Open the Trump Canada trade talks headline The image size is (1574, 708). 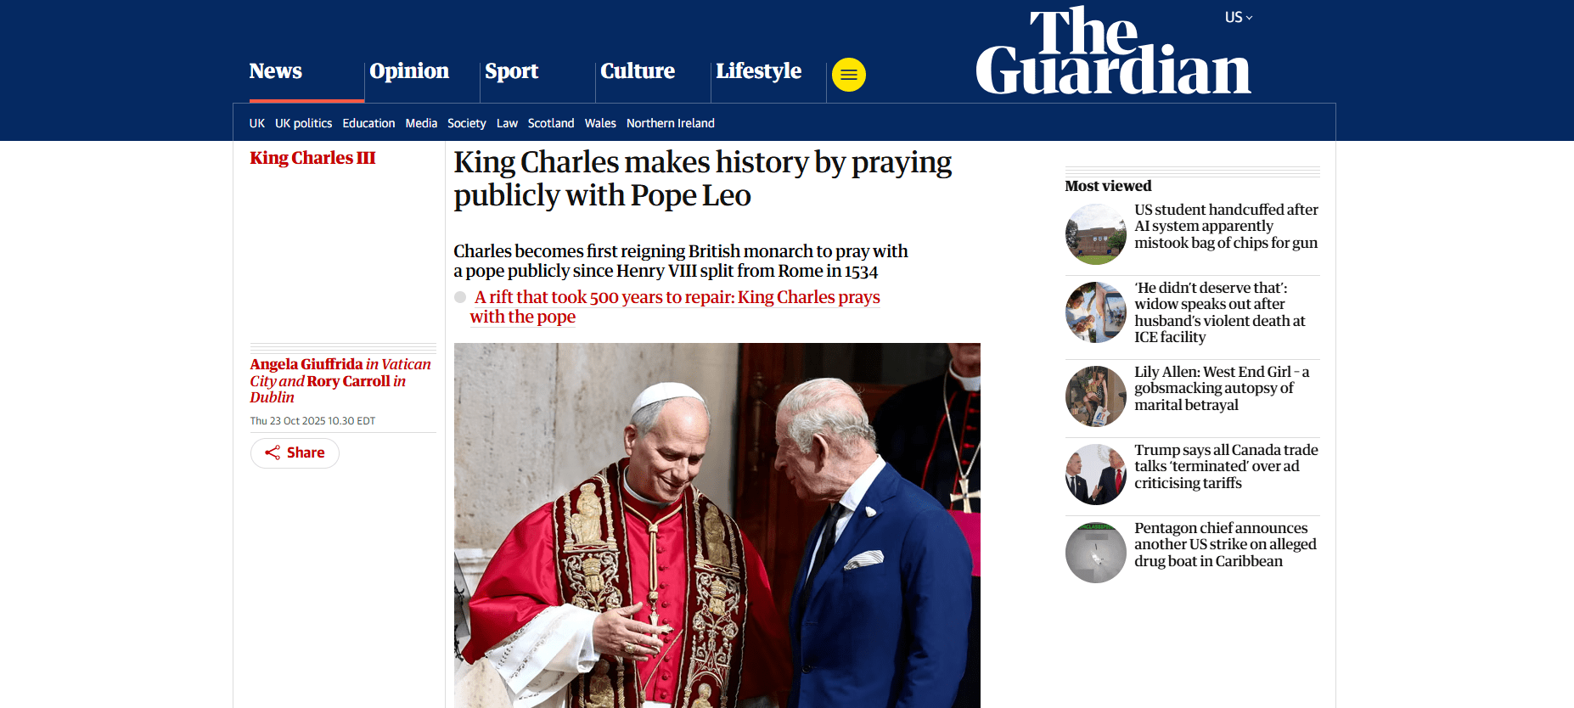click(1226, 466)
